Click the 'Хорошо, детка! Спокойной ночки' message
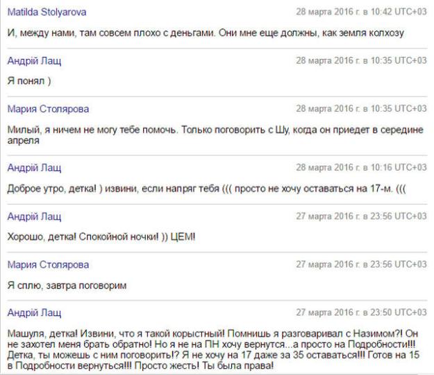 (101, 238)
